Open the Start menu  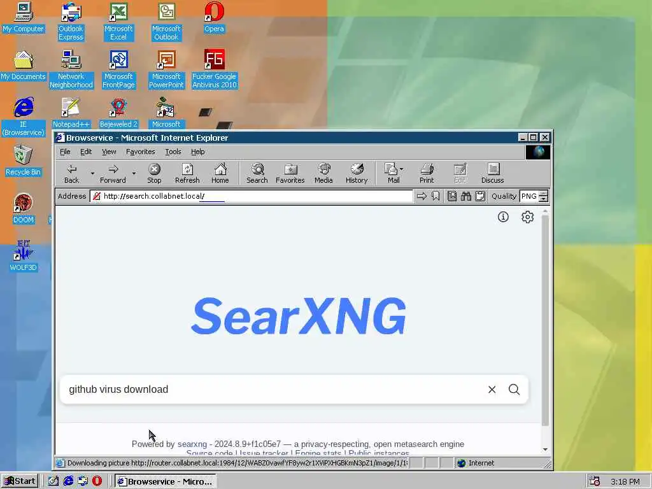click(20, 481)
